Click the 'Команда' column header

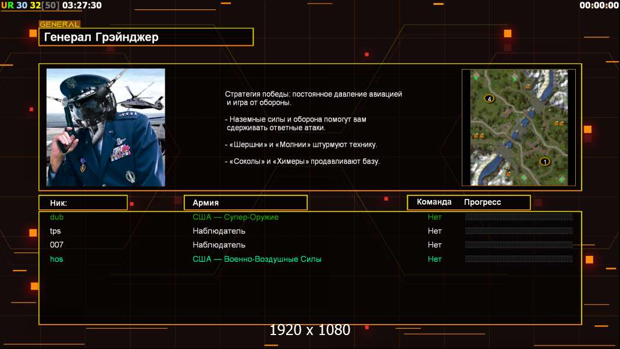pyautogui.click(x=434, y=202)
